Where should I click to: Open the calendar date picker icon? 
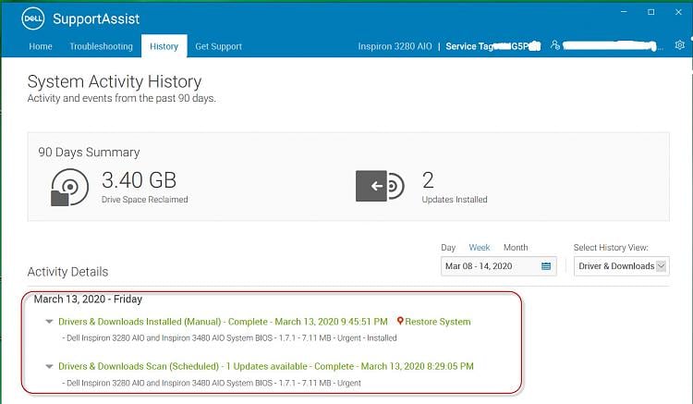coord(546,266)
